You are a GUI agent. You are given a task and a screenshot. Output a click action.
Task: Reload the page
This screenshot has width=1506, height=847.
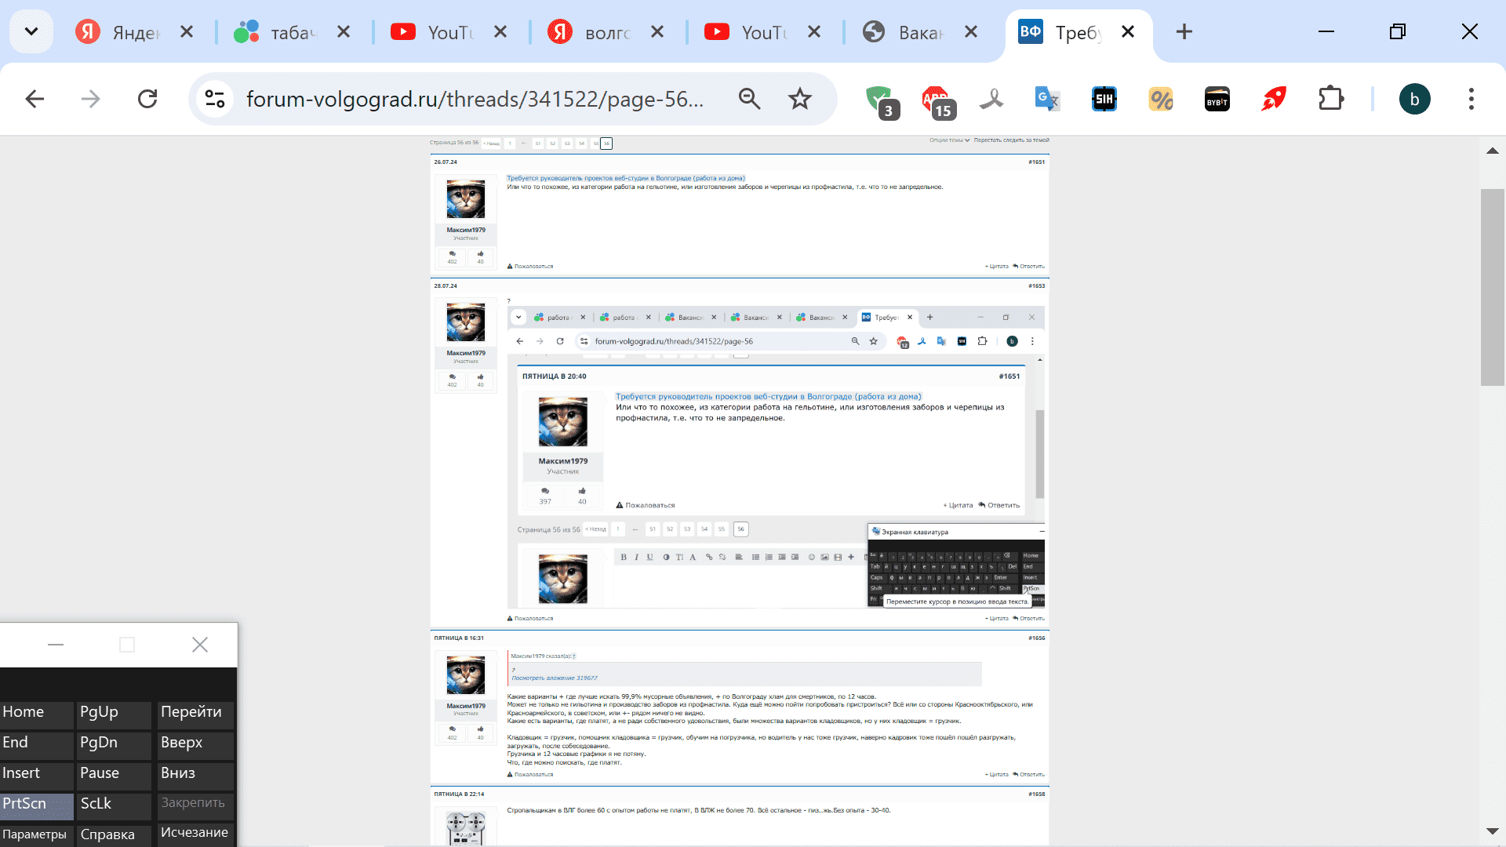coord(147,100)
